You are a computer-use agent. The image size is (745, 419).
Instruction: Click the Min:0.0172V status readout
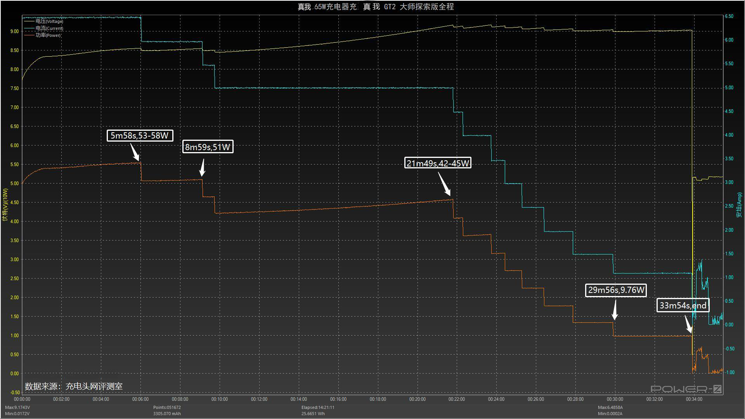(x=17, y=414)
